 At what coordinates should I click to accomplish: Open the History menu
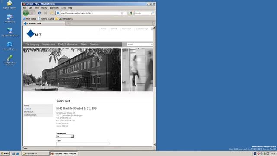point(44,8)
